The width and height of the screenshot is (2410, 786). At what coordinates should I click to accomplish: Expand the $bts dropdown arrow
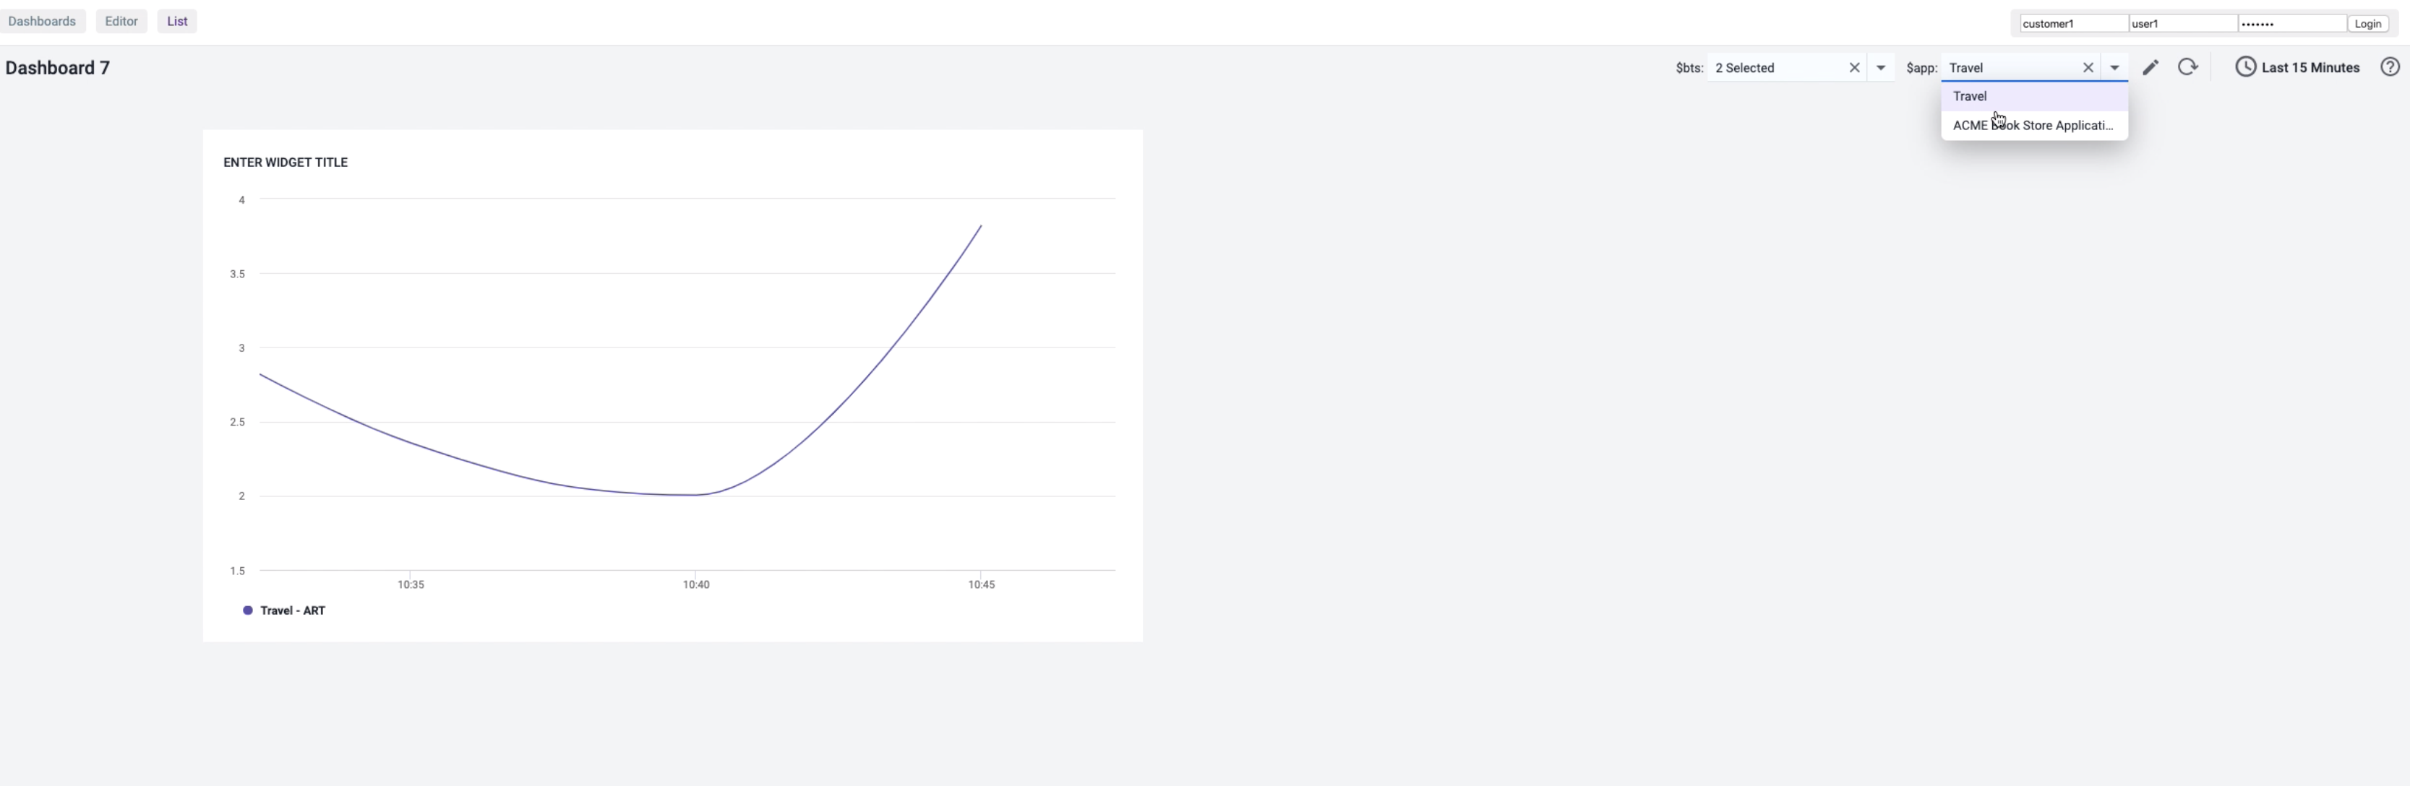tap(1880, 67)
